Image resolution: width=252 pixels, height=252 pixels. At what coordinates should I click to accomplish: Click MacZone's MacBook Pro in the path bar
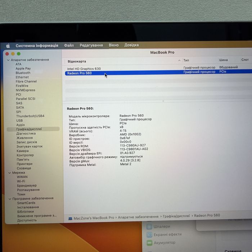(x=94, y=218)
